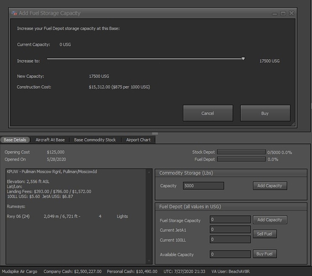
Task: Add Capacity for Commodity Storage
Action: click(x=270, y=185)
